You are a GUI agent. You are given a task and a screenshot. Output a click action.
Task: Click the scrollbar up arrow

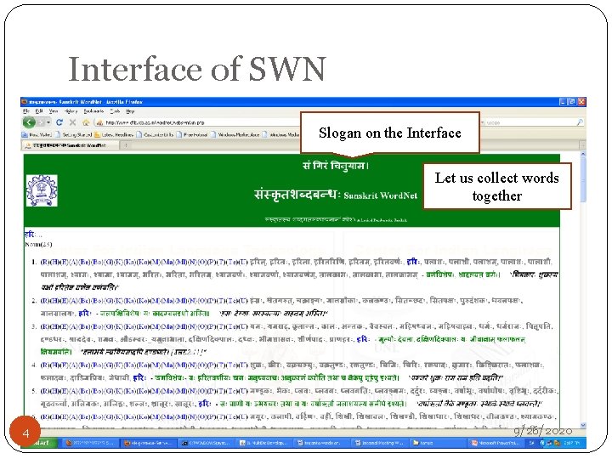click(x=583, y=155)
